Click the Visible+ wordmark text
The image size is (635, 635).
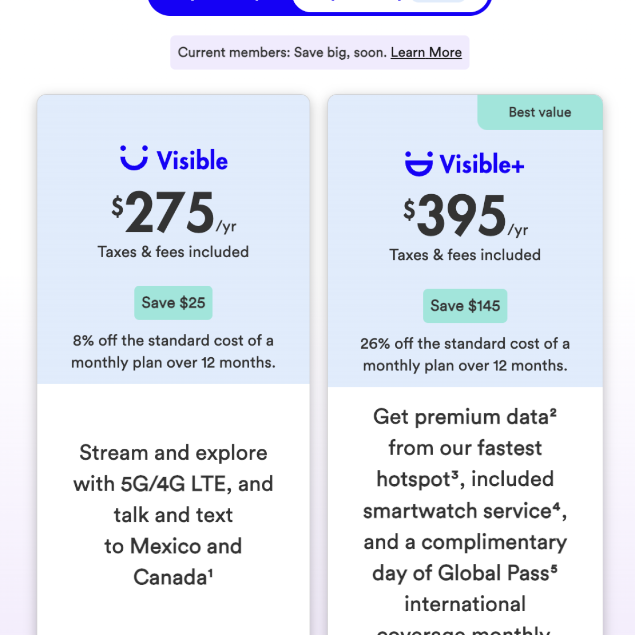coord(482,165)
